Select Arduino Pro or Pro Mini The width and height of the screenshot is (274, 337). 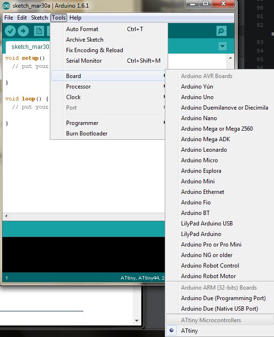(219, 244)
